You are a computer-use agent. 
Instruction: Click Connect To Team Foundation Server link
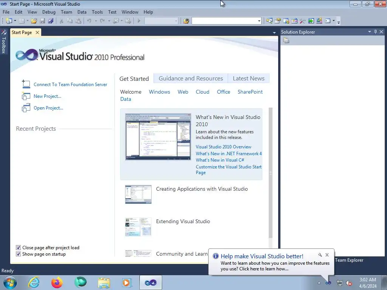70,84
